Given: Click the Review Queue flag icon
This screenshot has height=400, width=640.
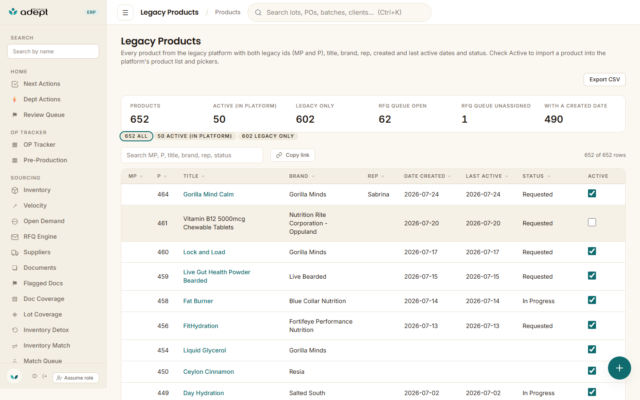Looking at the screenshot, I should [15, 115].
